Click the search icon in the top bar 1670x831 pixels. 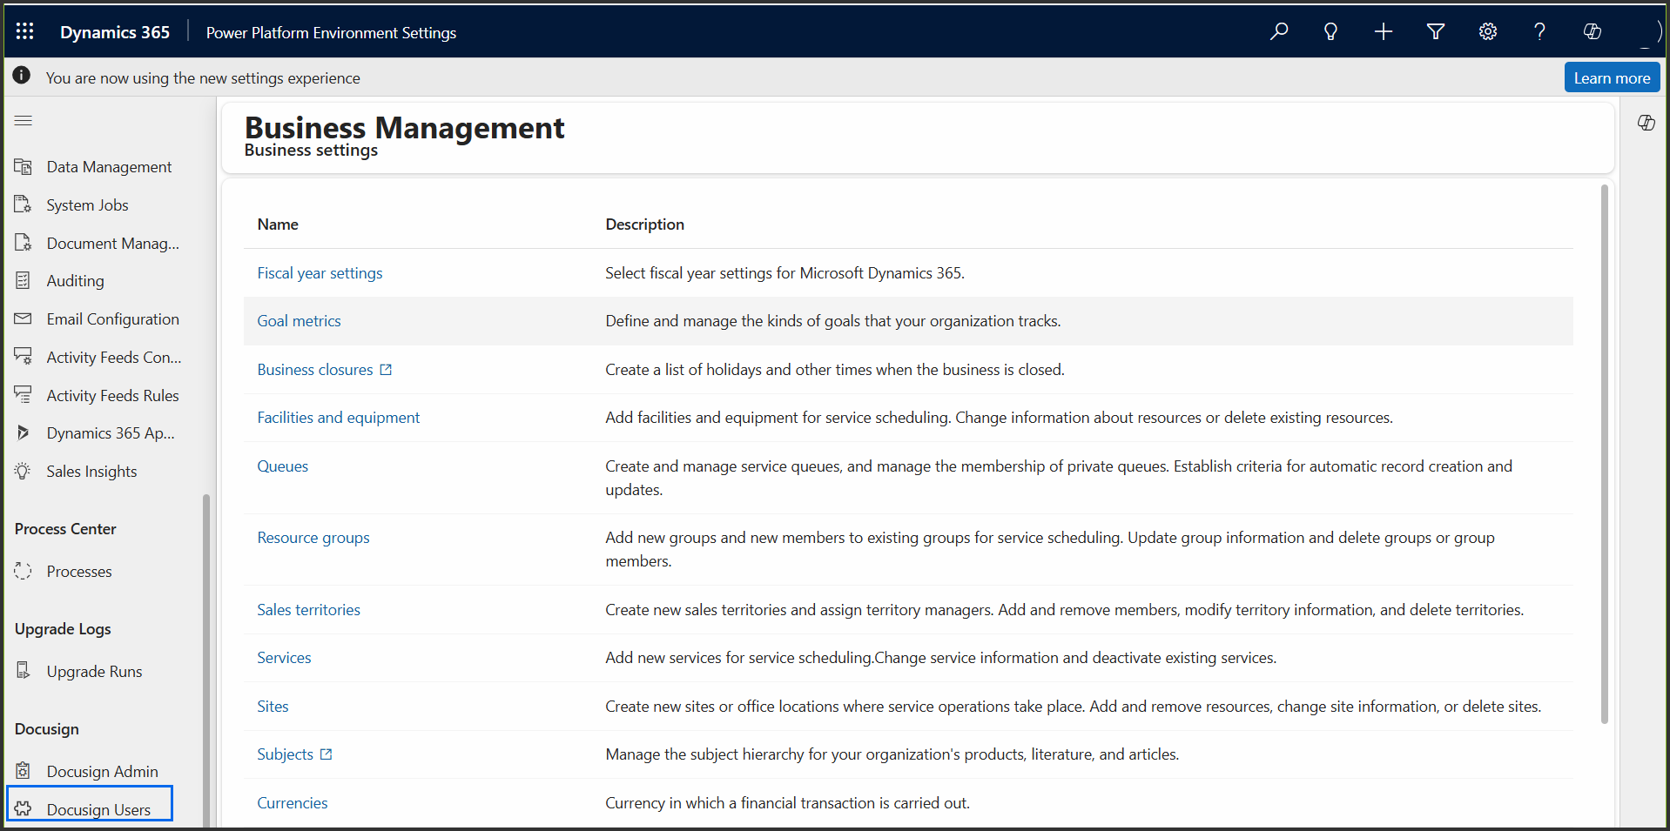pos(1278,31)
